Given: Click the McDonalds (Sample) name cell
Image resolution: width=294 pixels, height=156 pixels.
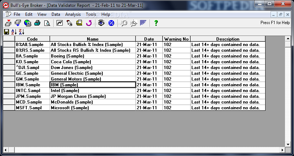Looking at the screenshot, I should pyautogui.click(x=93, y=102).
